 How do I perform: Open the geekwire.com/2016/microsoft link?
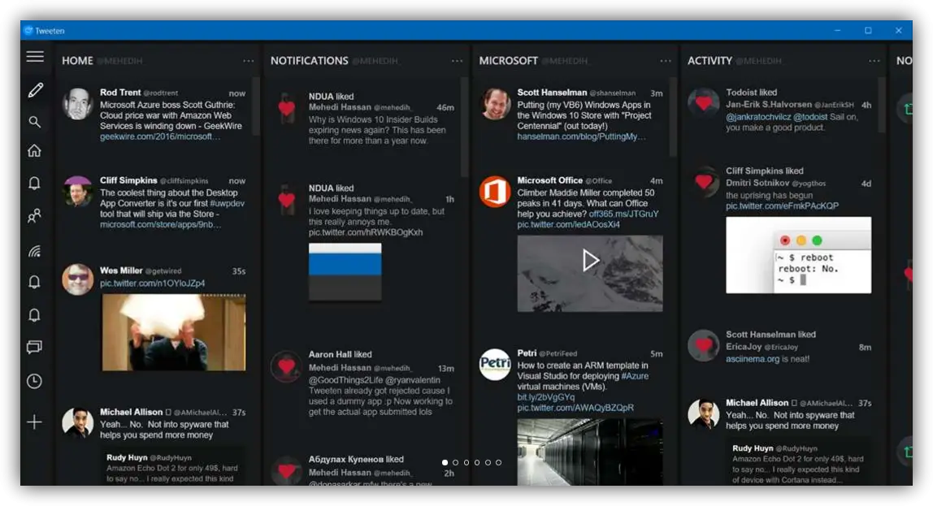(x=160, y=136)
